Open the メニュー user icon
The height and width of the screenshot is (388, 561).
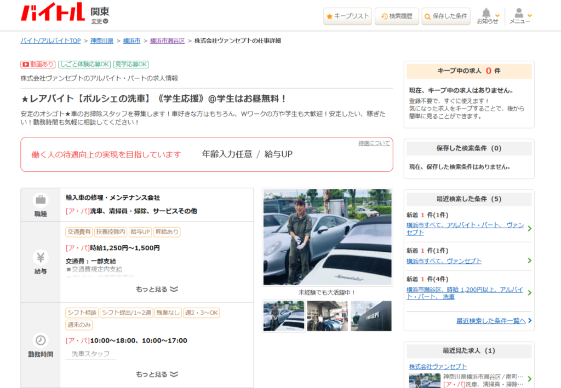519,13
